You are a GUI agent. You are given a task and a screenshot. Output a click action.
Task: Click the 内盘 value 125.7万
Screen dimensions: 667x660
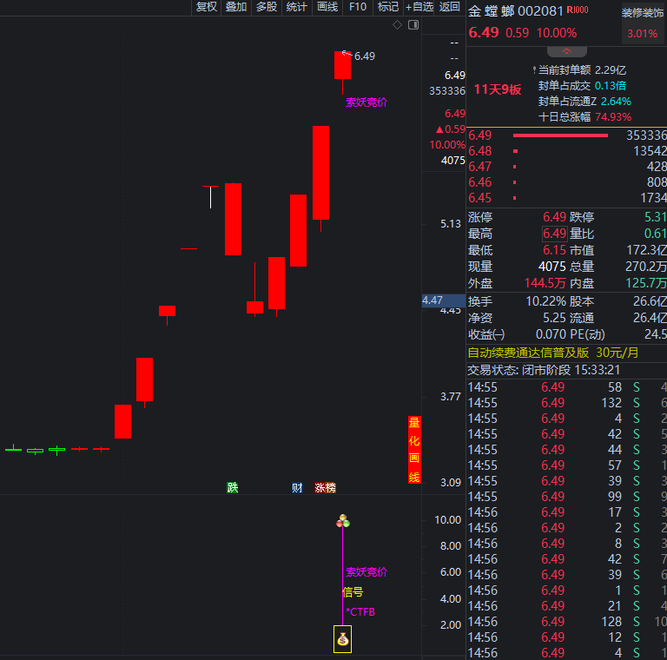pos(646,283)
